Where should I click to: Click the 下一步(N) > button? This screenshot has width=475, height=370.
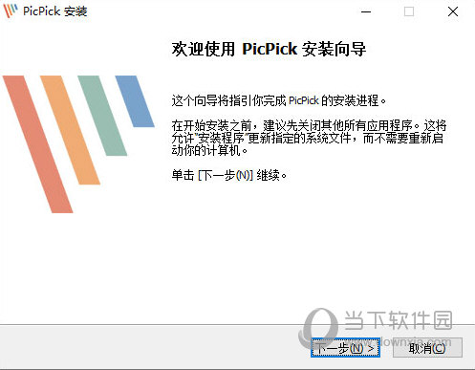point(345,348)
